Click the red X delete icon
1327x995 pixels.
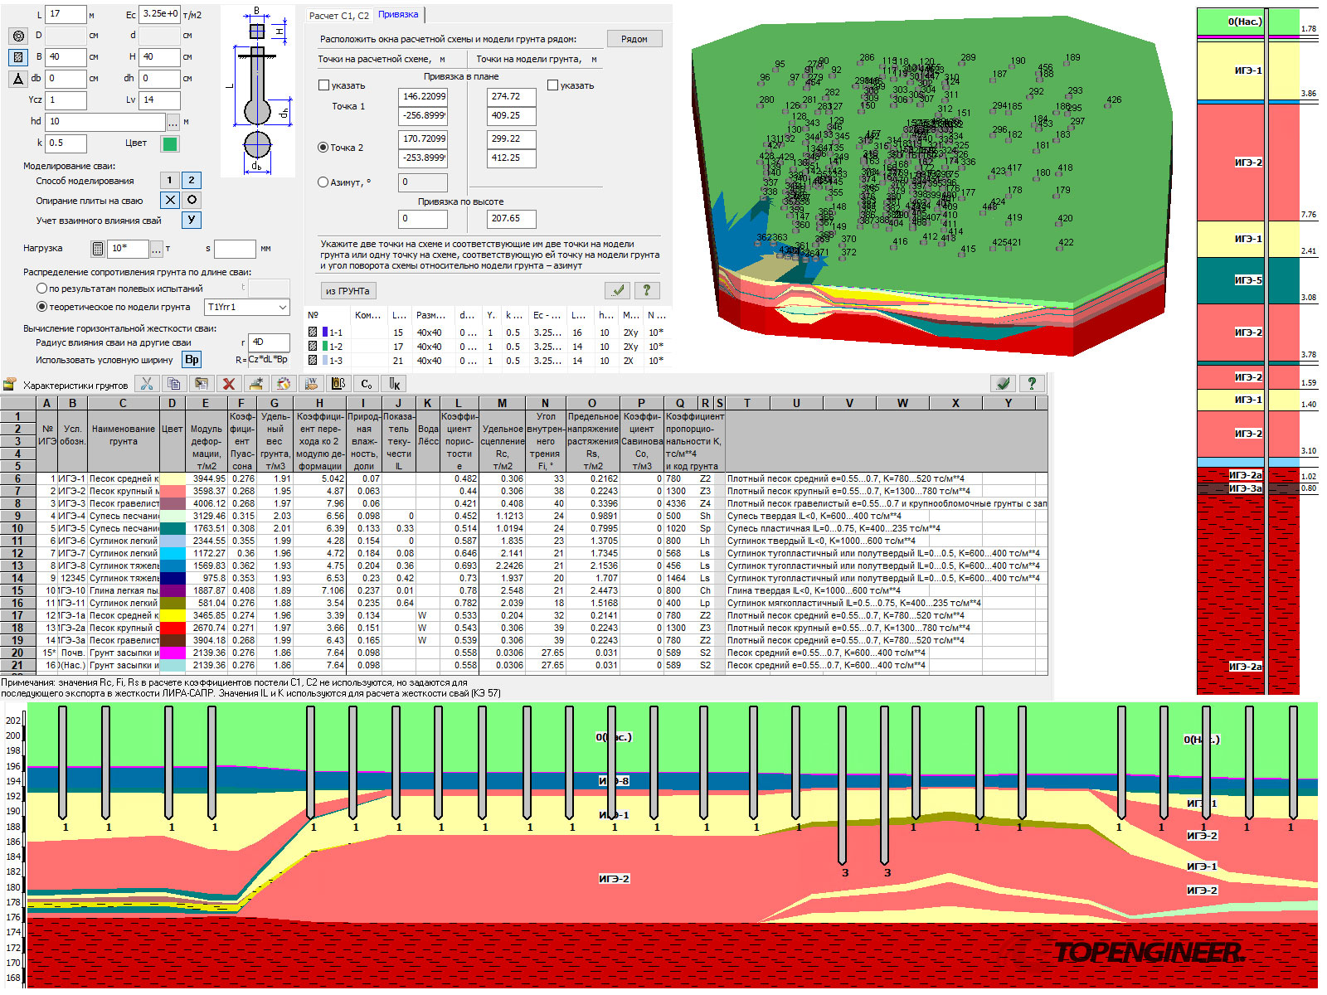[229, 384]
